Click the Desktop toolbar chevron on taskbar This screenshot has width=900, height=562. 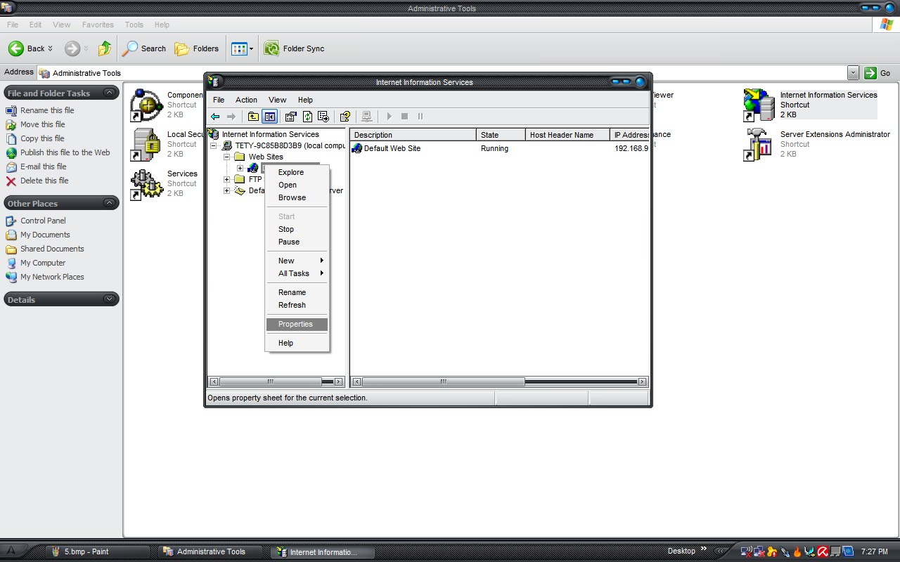703,549
